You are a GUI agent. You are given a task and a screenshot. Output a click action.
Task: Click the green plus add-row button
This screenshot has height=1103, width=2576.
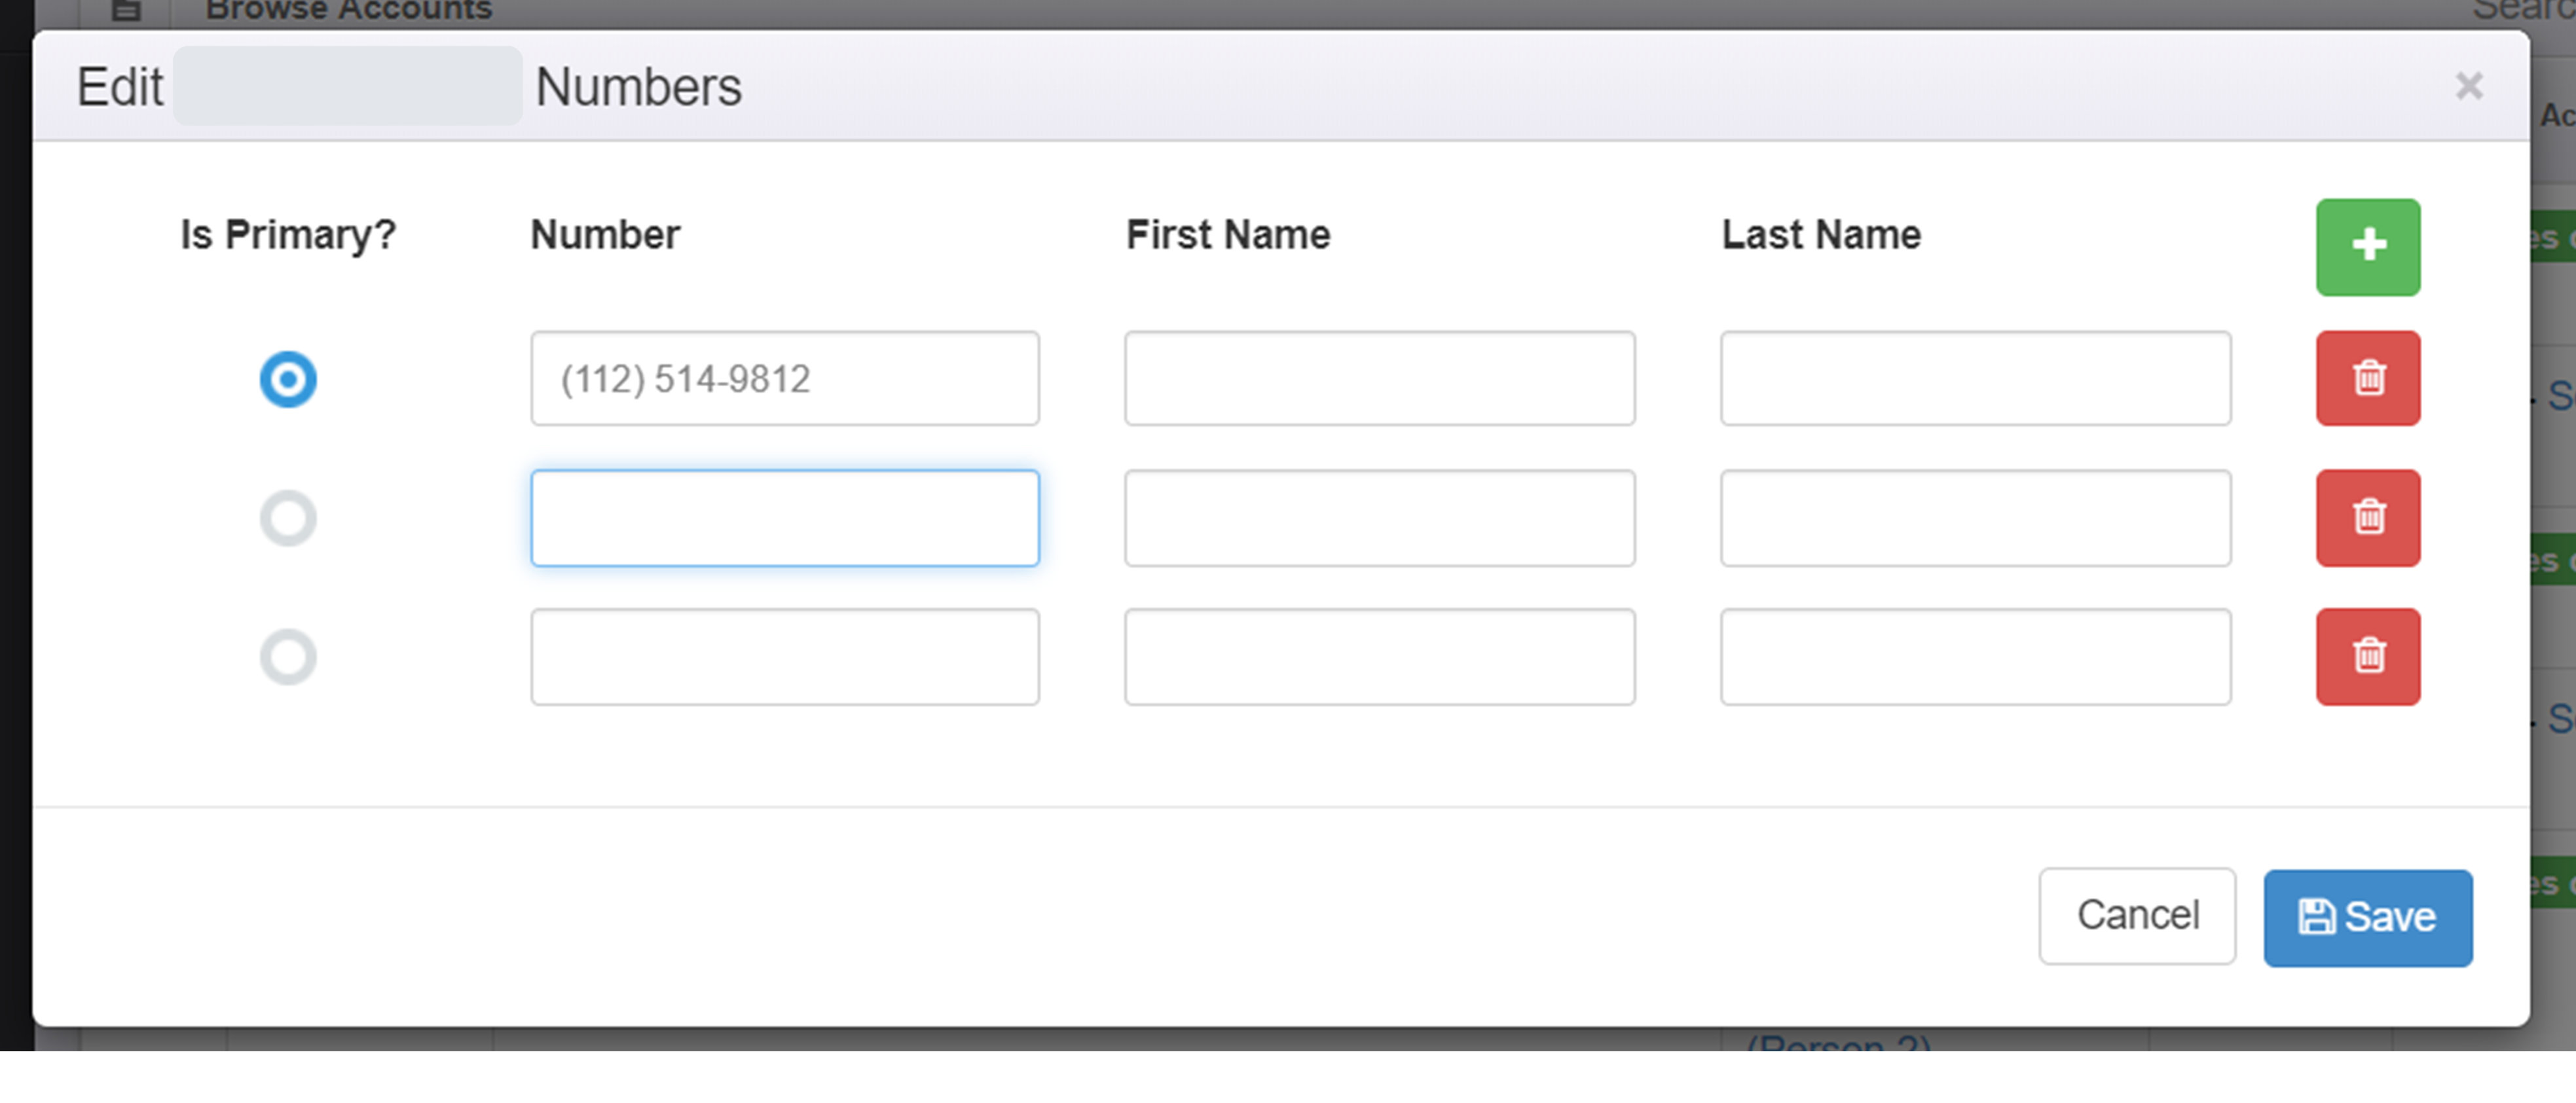[x=2367, y=246]
